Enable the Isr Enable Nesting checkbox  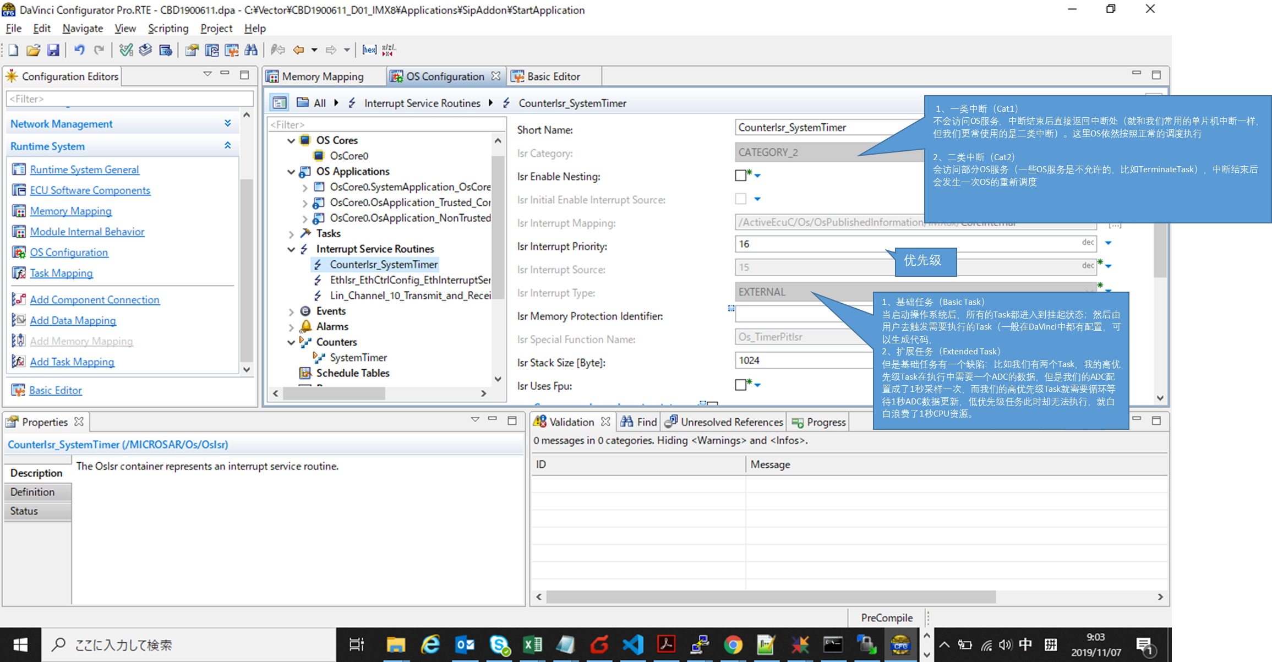741,176
